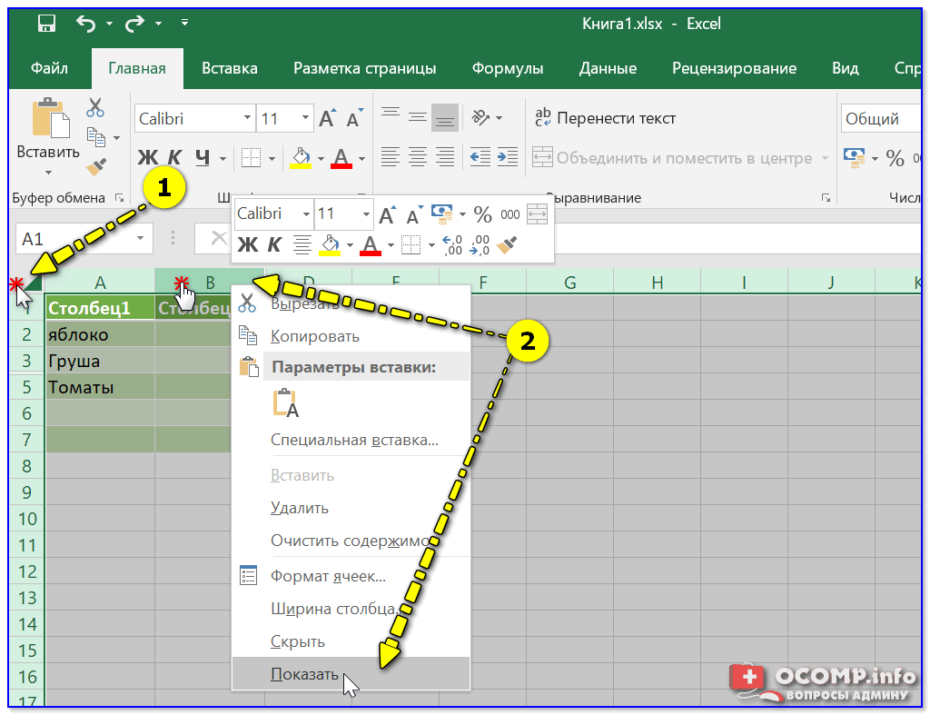Click the Save icon in title bar
The image size is (930, 715).
45,25
